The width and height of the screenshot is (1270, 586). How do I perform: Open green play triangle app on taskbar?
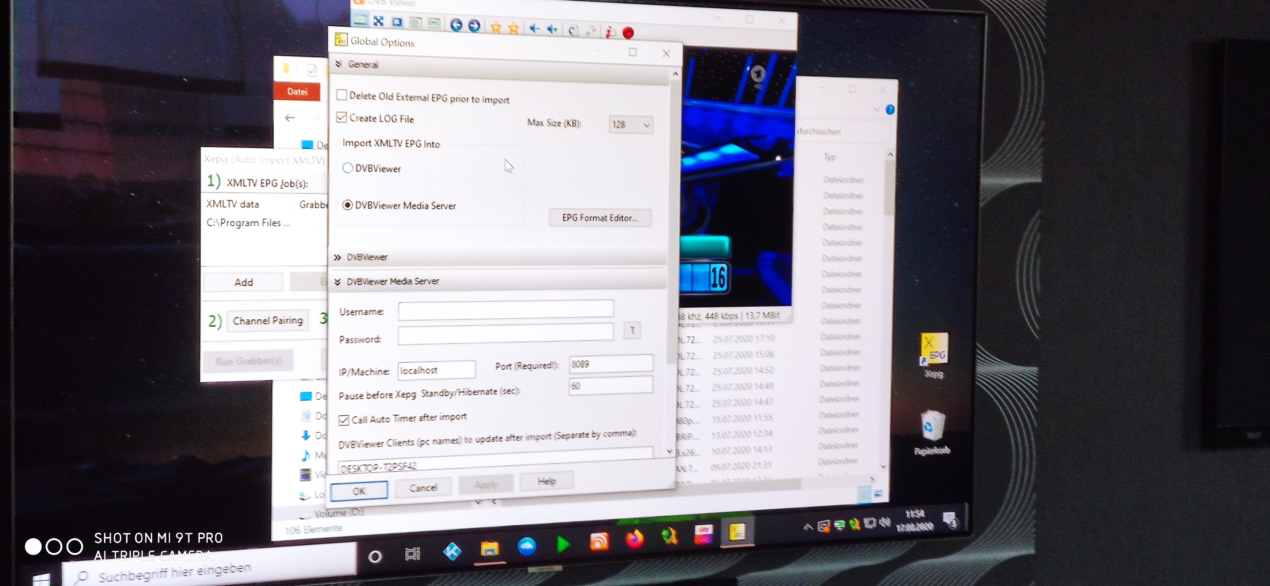coord(563,544)
